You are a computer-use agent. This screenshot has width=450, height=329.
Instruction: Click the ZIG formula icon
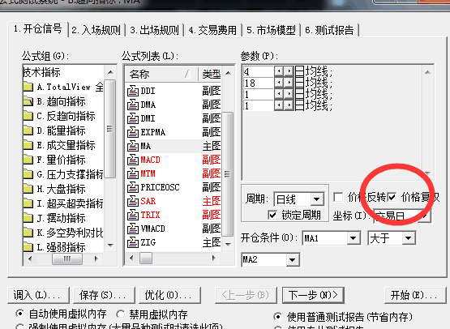click(133, 242)
